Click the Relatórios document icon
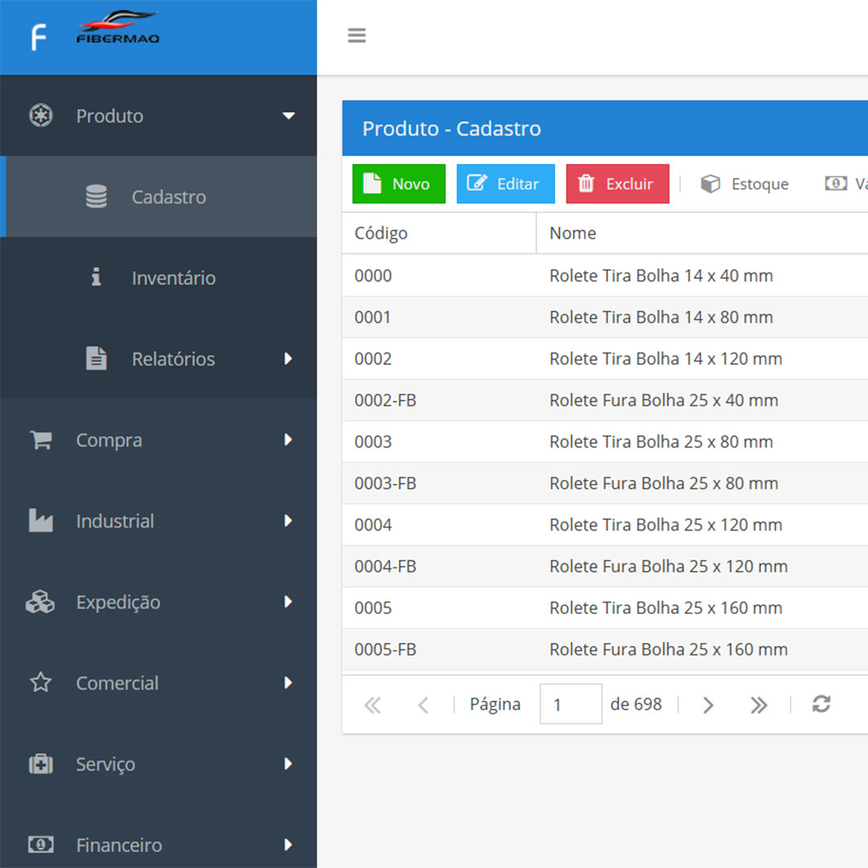The height and width of the screenshot is (868, 868). (x=96, y=358)
